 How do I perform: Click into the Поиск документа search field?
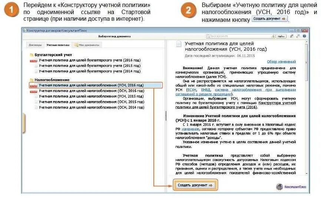(240, 36)
